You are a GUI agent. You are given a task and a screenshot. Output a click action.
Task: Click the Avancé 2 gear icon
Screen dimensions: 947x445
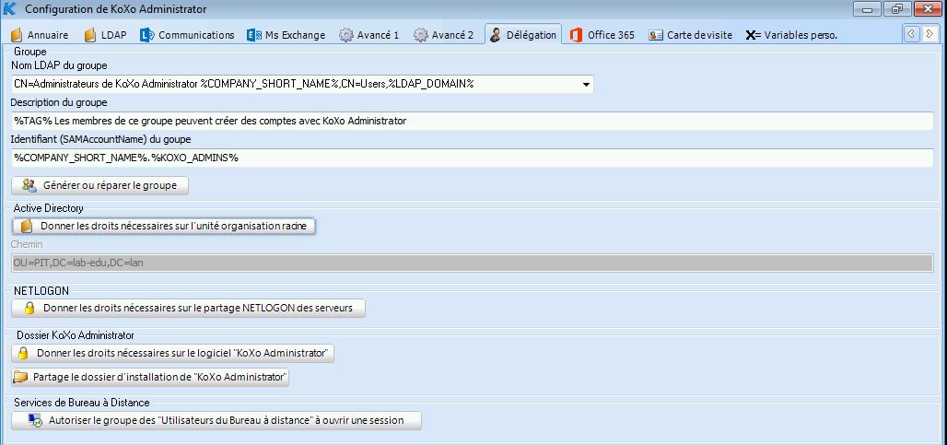420,35
